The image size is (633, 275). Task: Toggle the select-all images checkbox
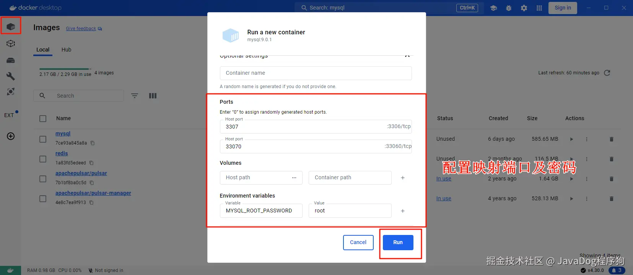pyautogui.click(x=43, y=119)
